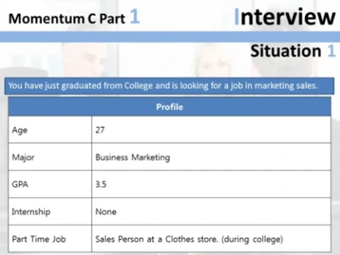This screenshot has width=340, height=255.
Task: Select the Part Time Job label
Action: (39, 239)
